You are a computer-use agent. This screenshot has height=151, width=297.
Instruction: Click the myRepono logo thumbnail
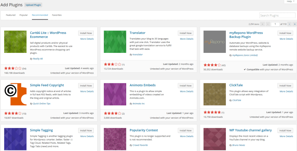tap(215, 42)
